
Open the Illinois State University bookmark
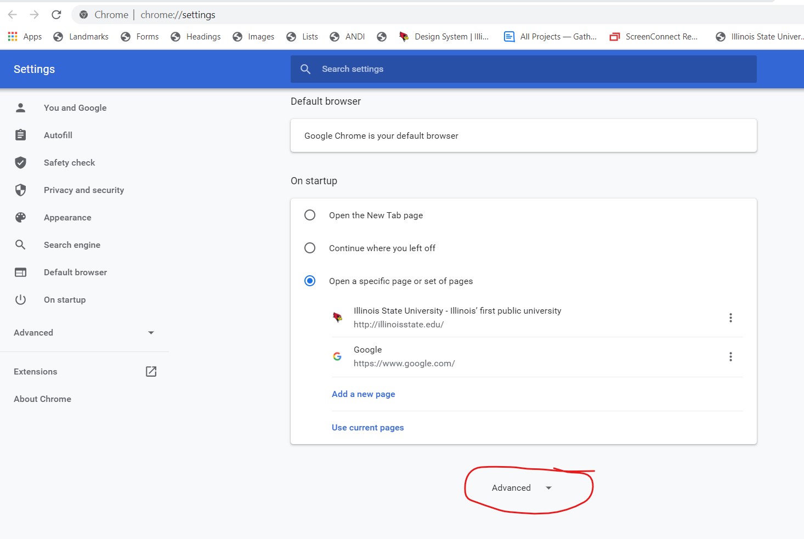[x=759, y=37]
